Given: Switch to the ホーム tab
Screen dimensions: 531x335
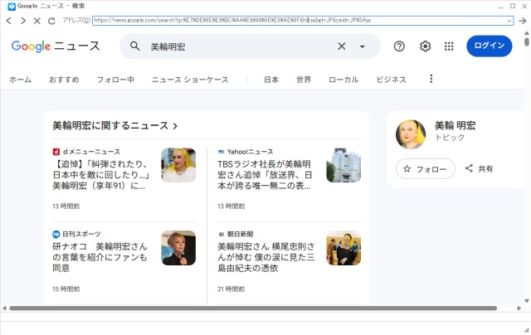Looking at the screenshot, I should (20, 80).
